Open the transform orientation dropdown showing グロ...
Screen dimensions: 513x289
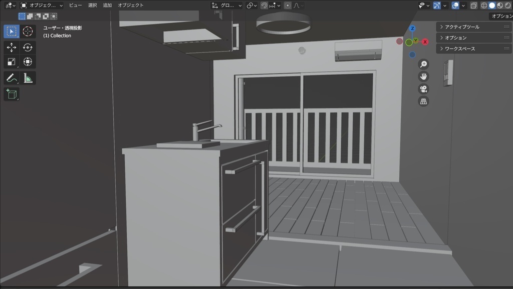click(x=226, y=5)
